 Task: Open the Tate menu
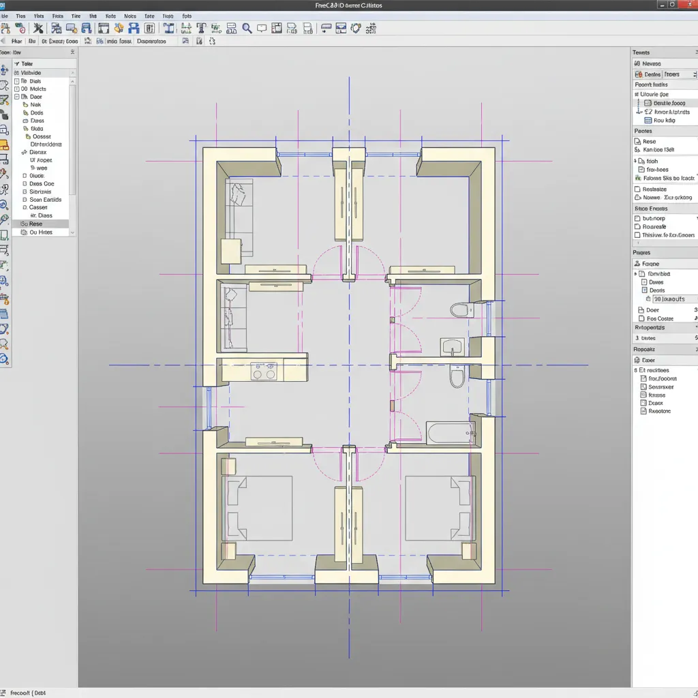pyautogui.click(x=149, y=16)
